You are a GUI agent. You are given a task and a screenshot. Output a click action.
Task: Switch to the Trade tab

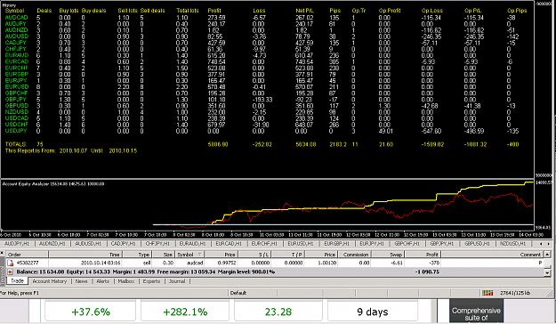17,281
